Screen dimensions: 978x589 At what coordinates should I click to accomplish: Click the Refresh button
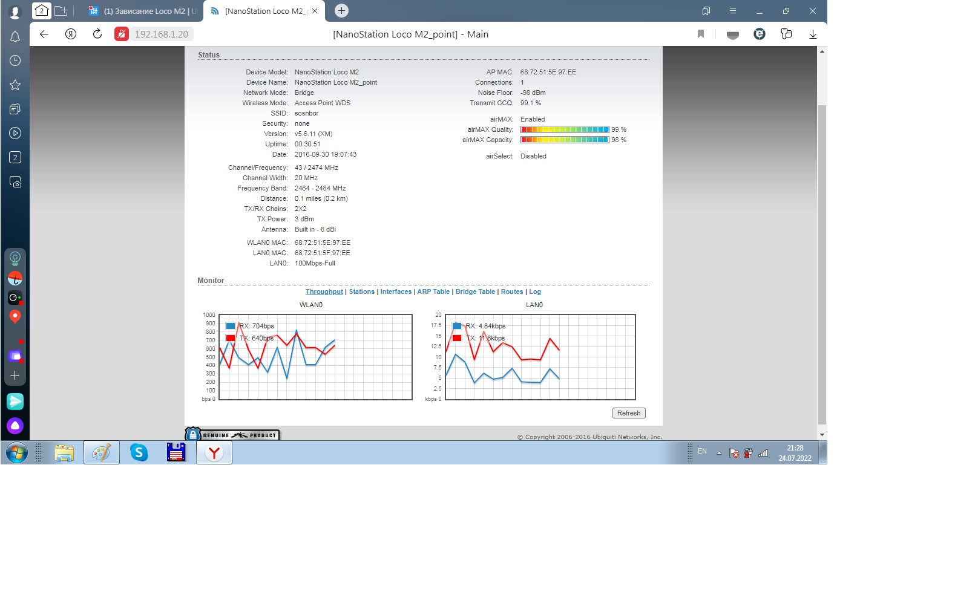[x=629, y=413]
